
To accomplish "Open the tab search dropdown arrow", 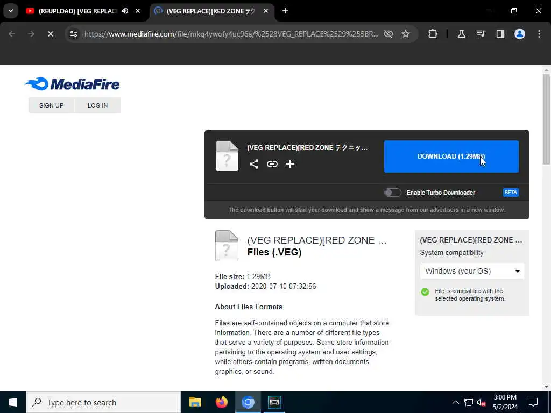I will (11, 11).
